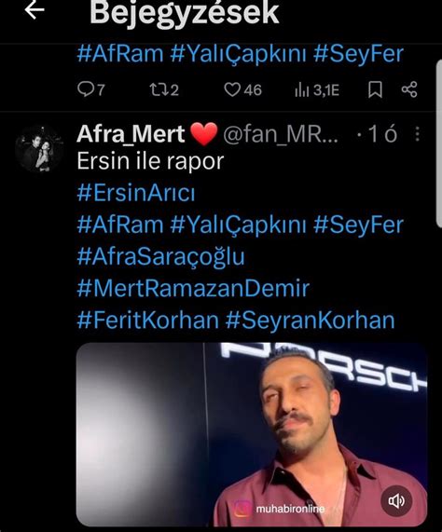Screen dimensions: 442x532
Task: Tap the #AfraSaraçoğlu hashtag
Action: [x=160, y=257]
